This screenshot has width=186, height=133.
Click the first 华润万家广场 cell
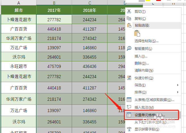(x=19, y=38)
